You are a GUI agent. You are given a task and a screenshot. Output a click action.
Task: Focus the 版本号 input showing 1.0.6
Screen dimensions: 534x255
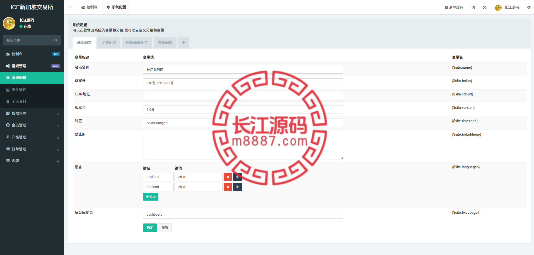click(x=243, y=110)
